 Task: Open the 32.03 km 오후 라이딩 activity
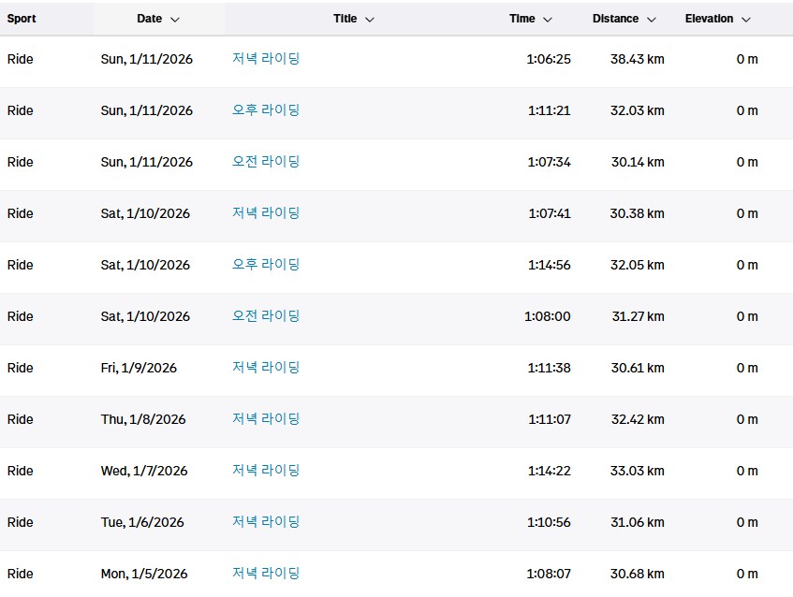tap(266, 109)
